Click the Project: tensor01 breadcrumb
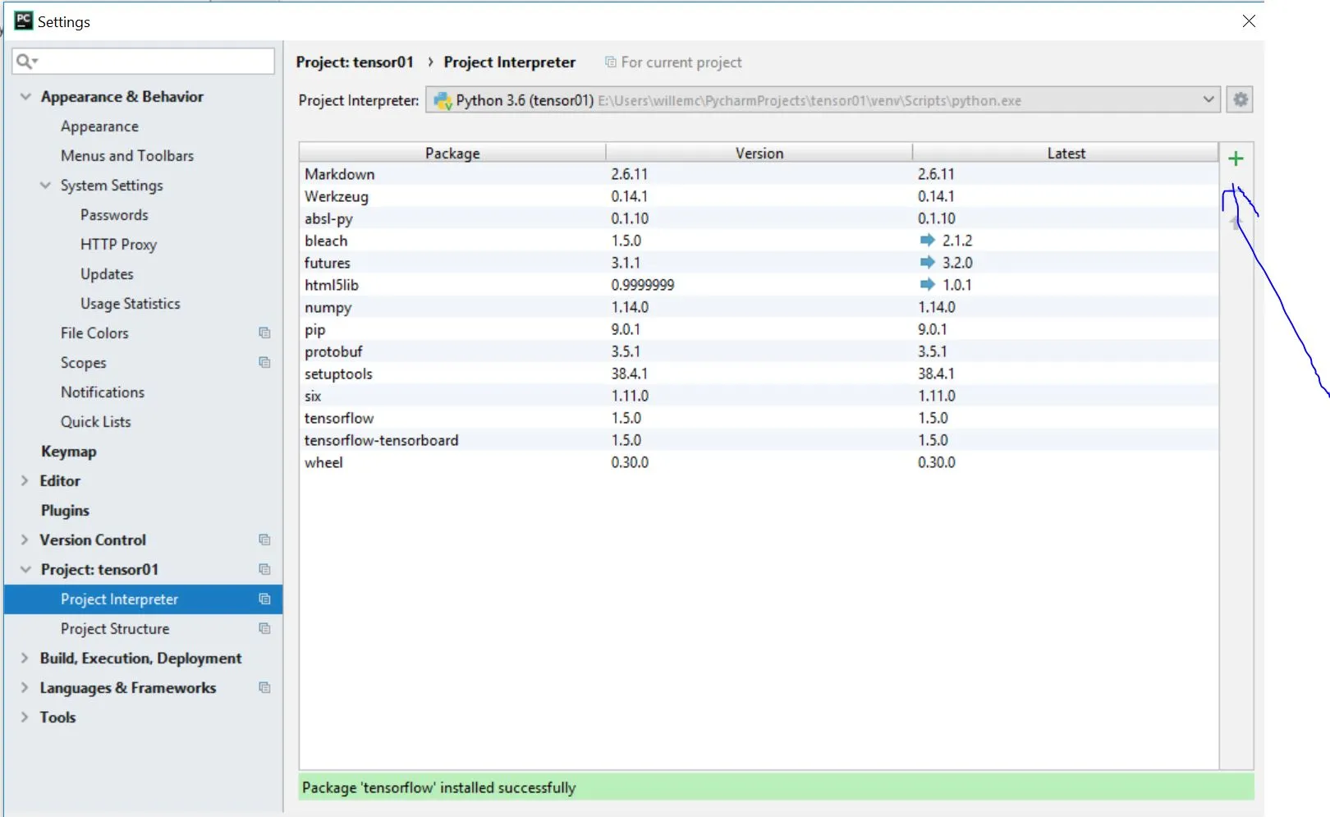 [355, 62]
